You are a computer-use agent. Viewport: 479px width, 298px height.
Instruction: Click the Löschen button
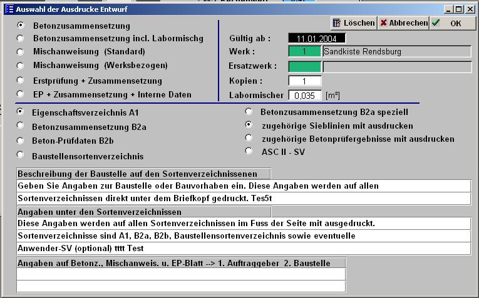pos(353,23)
